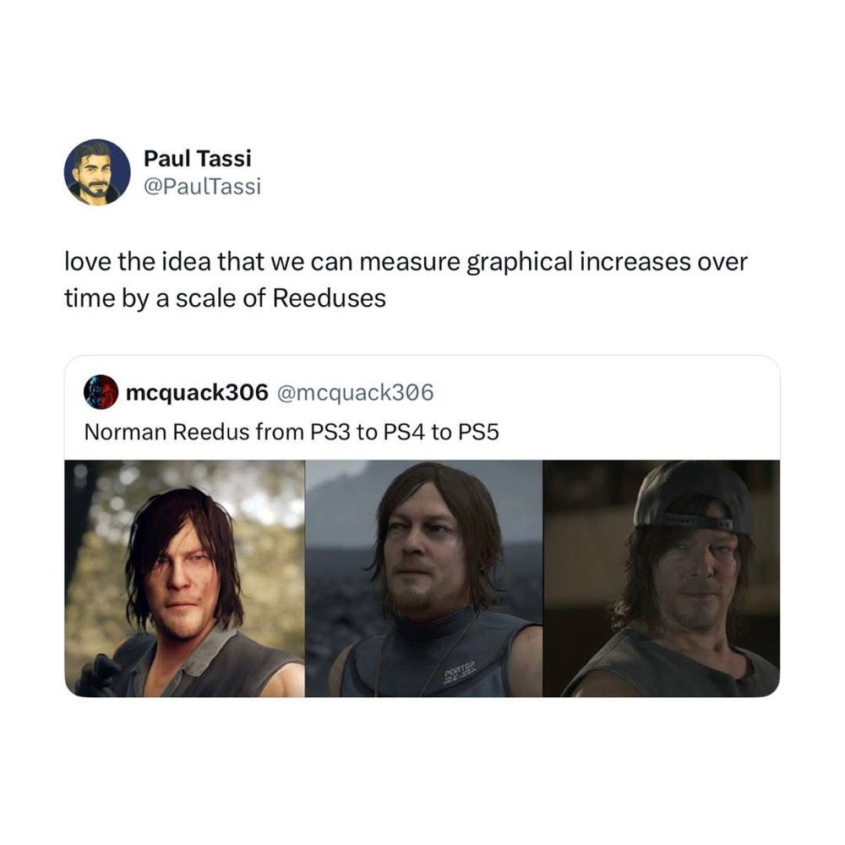Click the word 'love' starting the tweet
The height and width of the screenshot is (845, 845).
click(87, 262)
